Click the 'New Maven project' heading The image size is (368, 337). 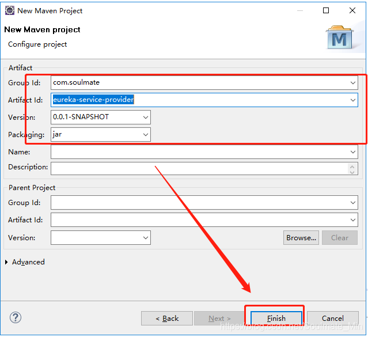click(x=42, y=29)
